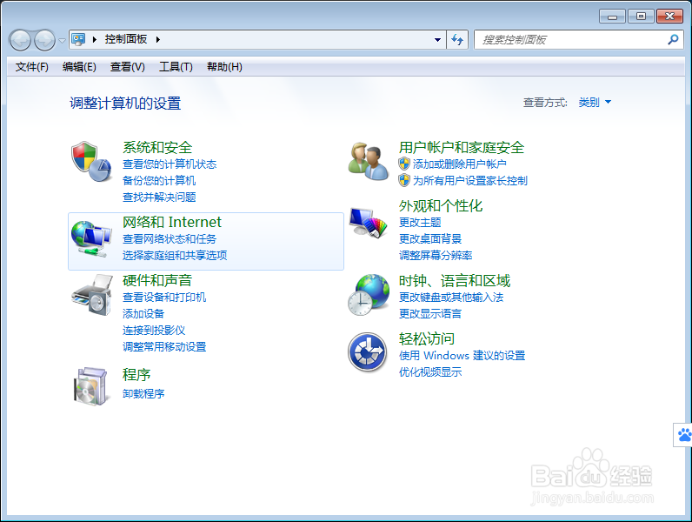This screenshot has width=692, height=522.
Task: Open the Clock, Language and Region globe icon
Action: pyautogui.click(x=369, y=295)
